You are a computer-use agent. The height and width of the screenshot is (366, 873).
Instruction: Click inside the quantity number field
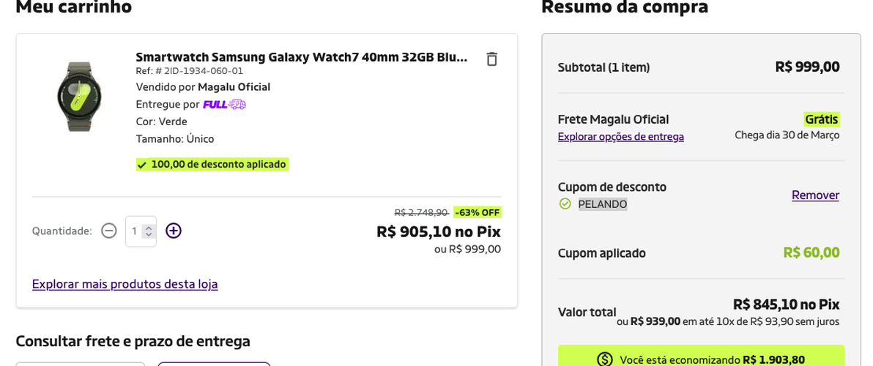(x=135, y=231)
